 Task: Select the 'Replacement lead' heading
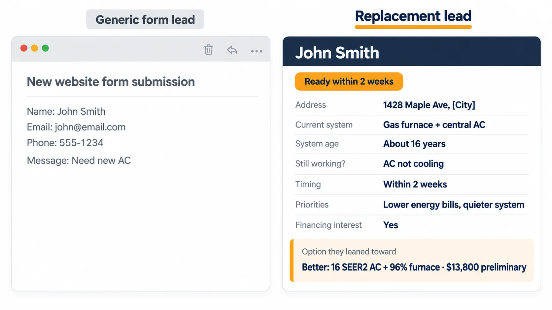coord(413,16)
